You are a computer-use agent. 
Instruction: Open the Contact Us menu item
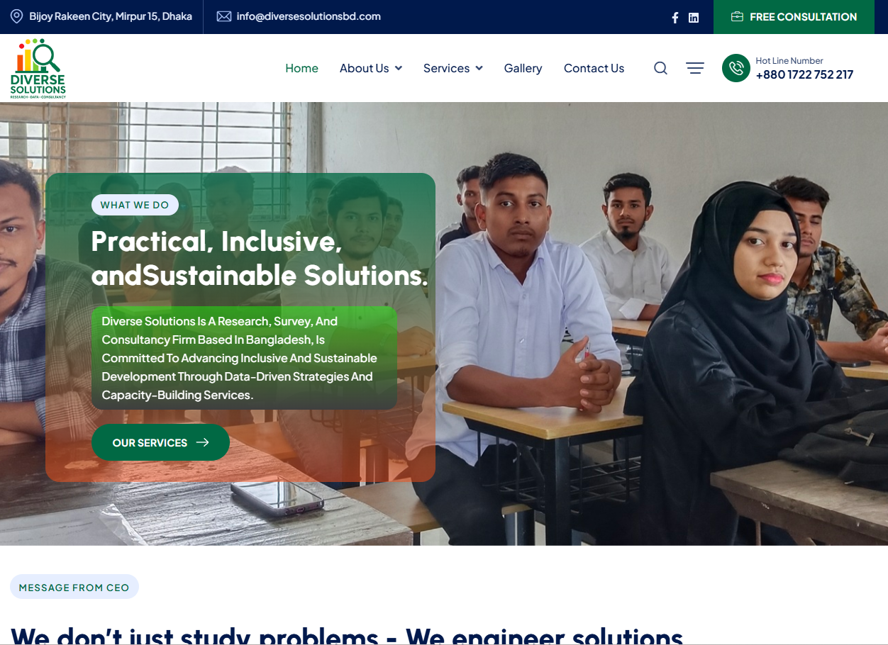point(594,68)
